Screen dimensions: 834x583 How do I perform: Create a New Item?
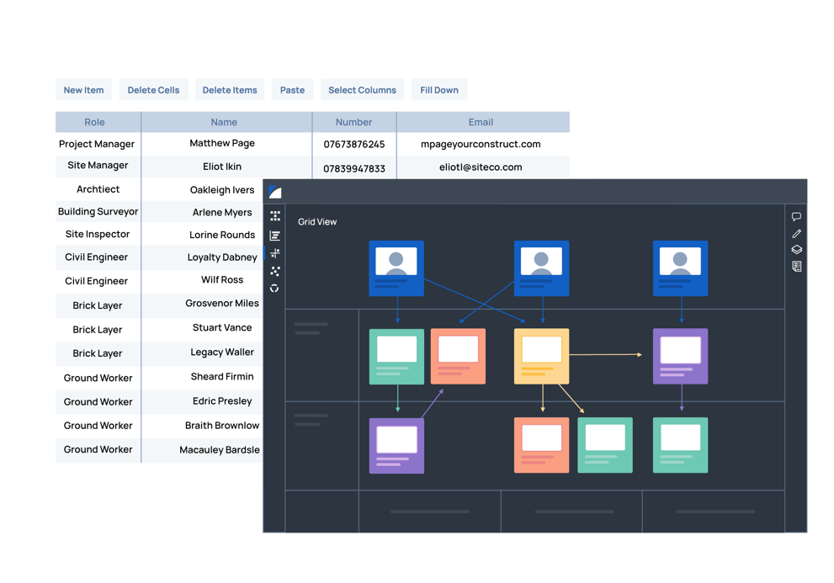tap(83, 90)
